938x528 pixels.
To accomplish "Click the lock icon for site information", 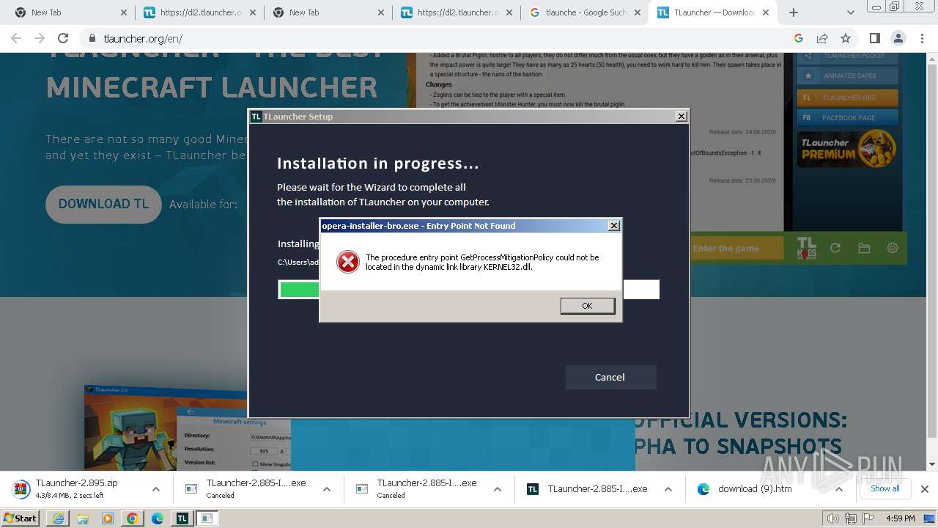I will [x=92, y=39].
